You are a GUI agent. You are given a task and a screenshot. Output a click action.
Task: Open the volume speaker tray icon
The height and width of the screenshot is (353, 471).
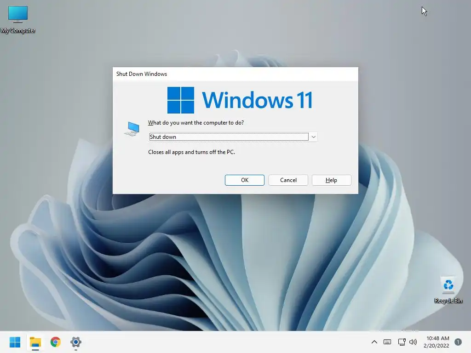pos(413,342)
